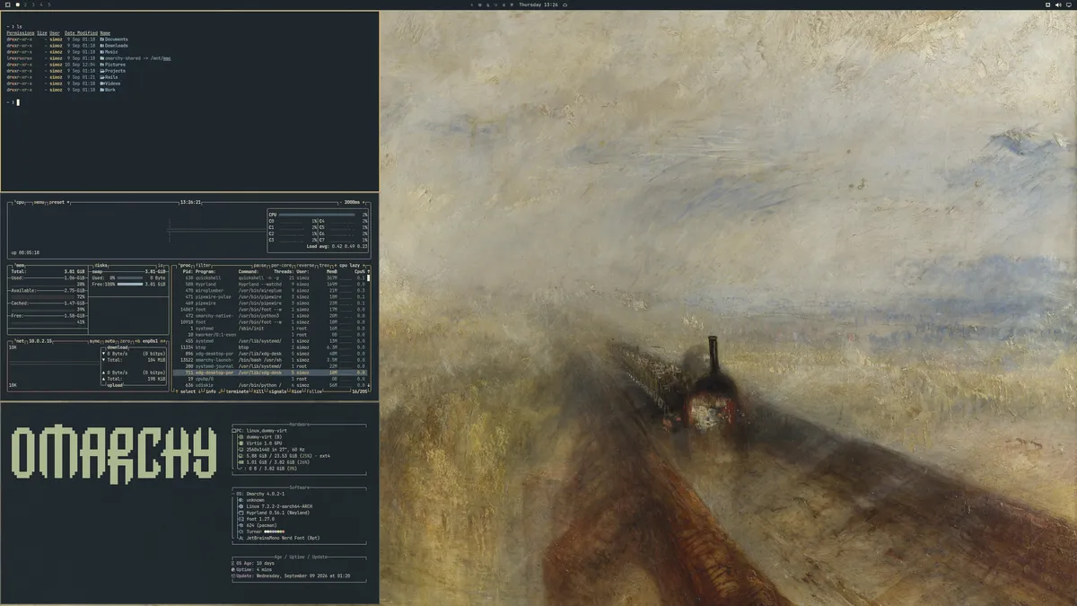Screen dimensions: 1077x606
Task: Open the btop preset selector
Action: [x=57, y=202]
